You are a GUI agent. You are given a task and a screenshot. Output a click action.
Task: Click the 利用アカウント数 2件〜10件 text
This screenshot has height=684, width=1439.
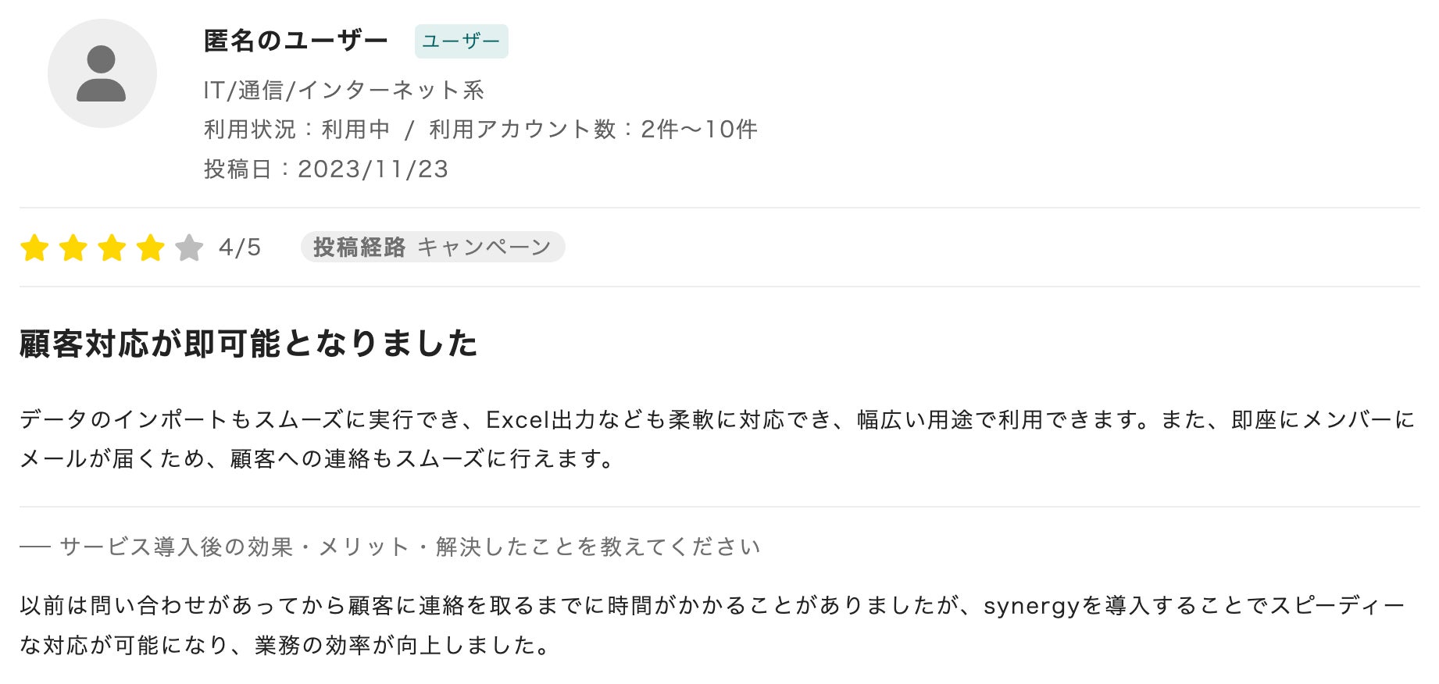tap(593, 130)
